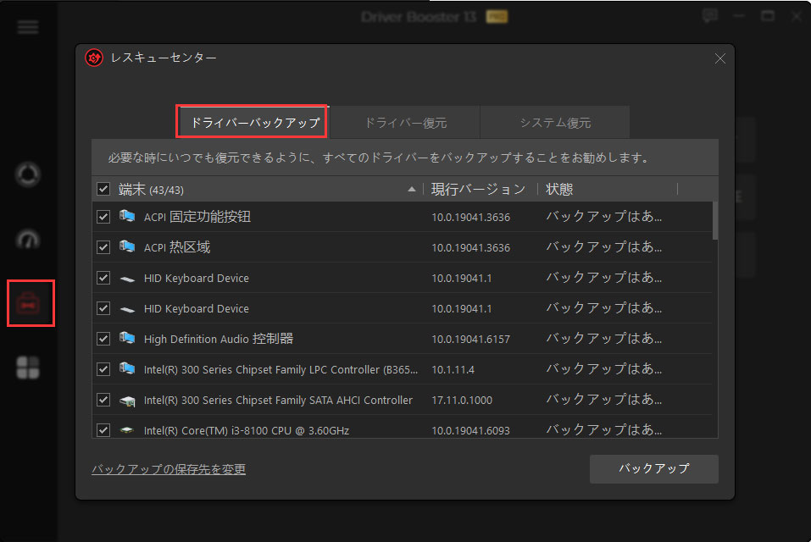Click version 10.1.11.4 in the list
Viewport: 811px width, 542px height.
pos(453,369)
